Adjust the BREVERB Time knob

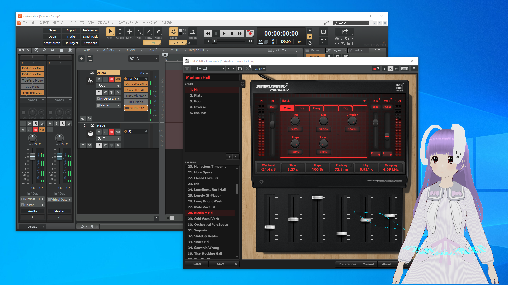pos(295,121)
